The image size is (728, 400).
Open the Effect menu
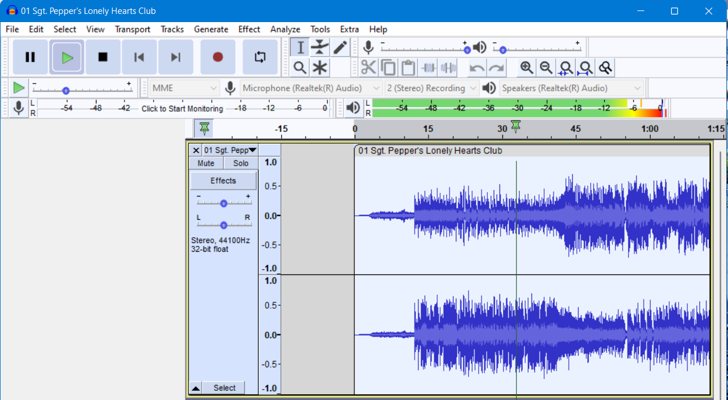click(249, 29)
